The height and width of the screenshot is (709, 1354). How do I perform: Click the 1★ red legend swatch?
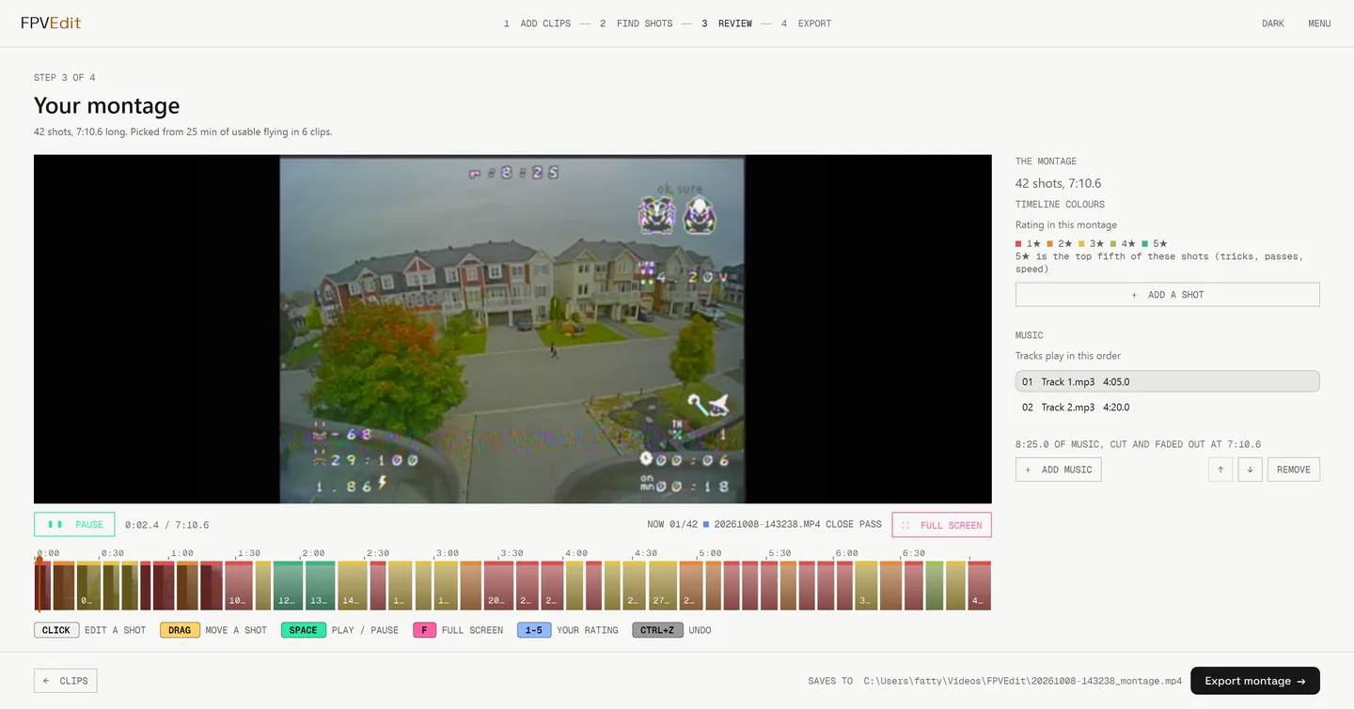pos(1019,244)
